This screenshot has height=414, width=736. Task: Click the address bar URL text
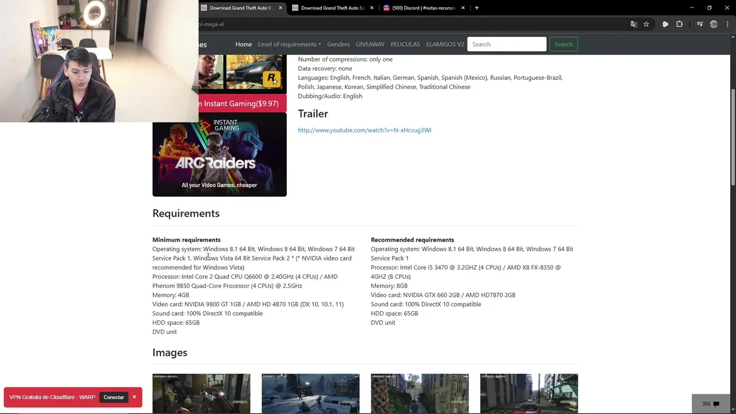[x=212, y=24]
